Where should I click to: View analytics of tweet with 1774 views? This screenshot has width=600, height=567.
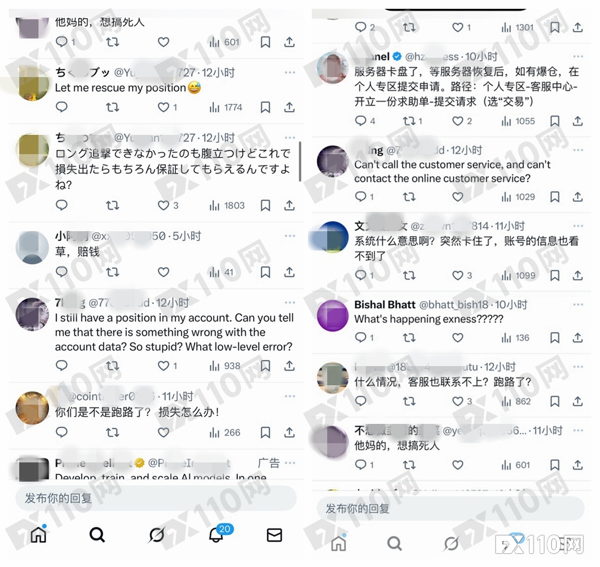(225, 107)
